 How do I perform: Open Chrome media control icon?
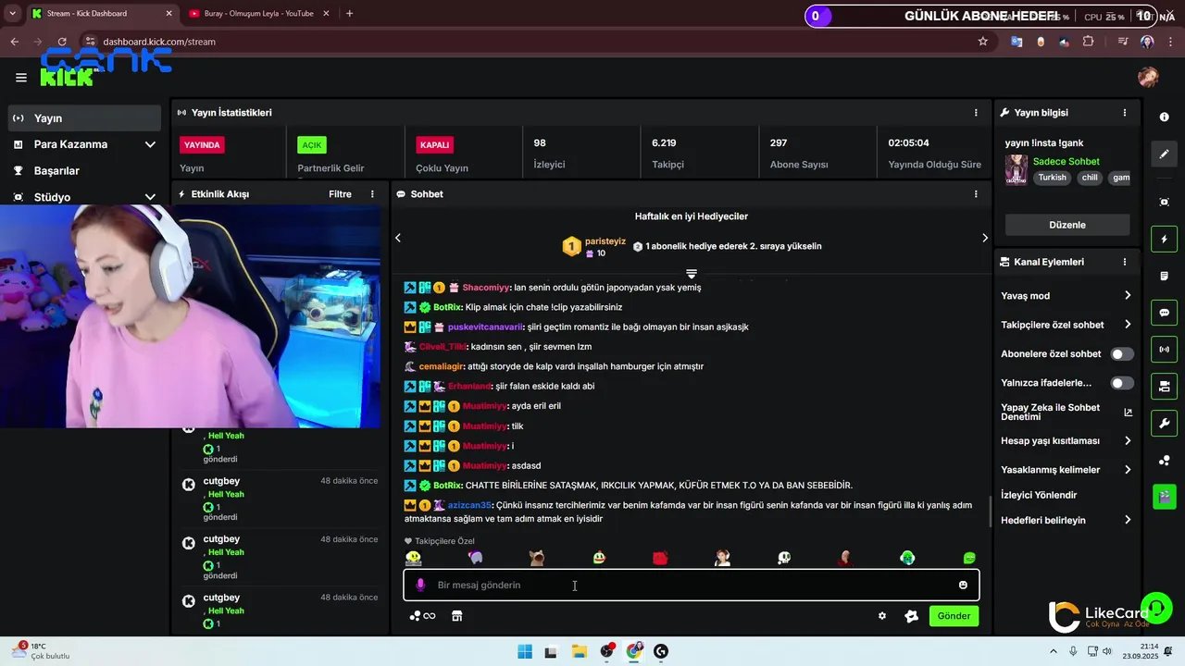point(1123,42)
